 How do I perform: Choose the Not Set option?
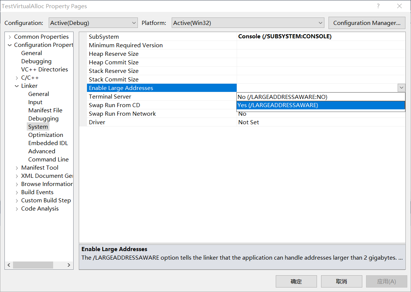(x=248, y=122)
